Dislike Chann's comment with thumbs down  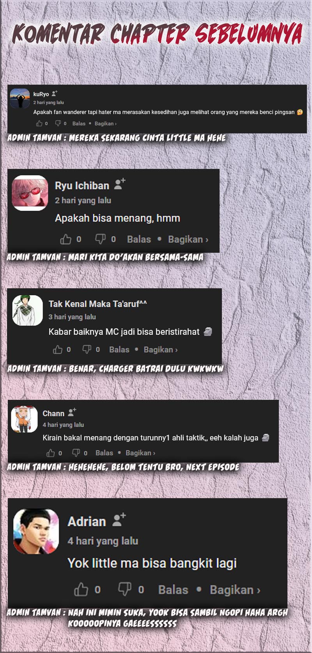[76, 452]
